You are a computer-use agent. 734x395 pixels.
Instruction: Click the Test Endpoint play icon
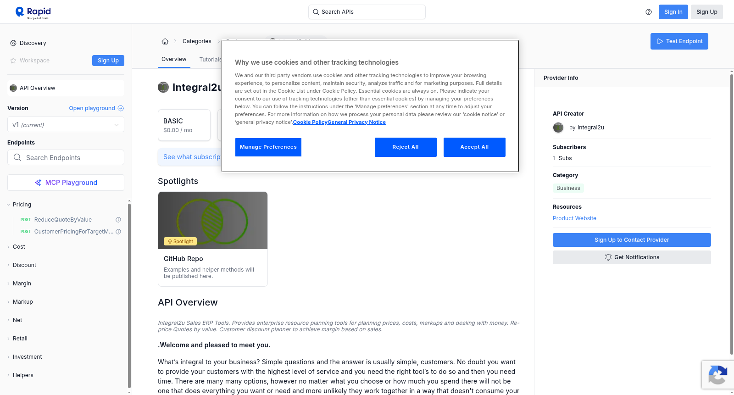click(x=660, y=41)
